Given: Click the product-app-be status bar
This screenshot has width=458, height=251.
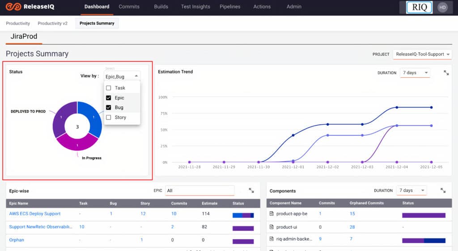Looking at the screenshot, I should coord(424,215).
